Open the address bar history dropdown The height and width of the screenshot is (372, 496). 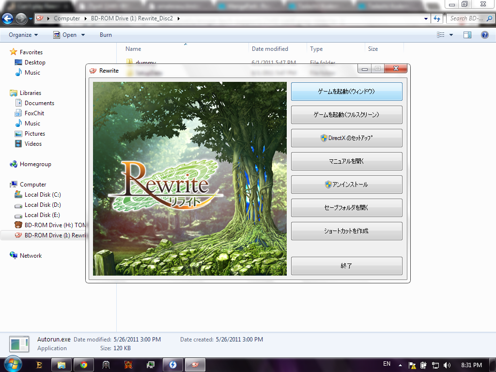pos(426,18)
